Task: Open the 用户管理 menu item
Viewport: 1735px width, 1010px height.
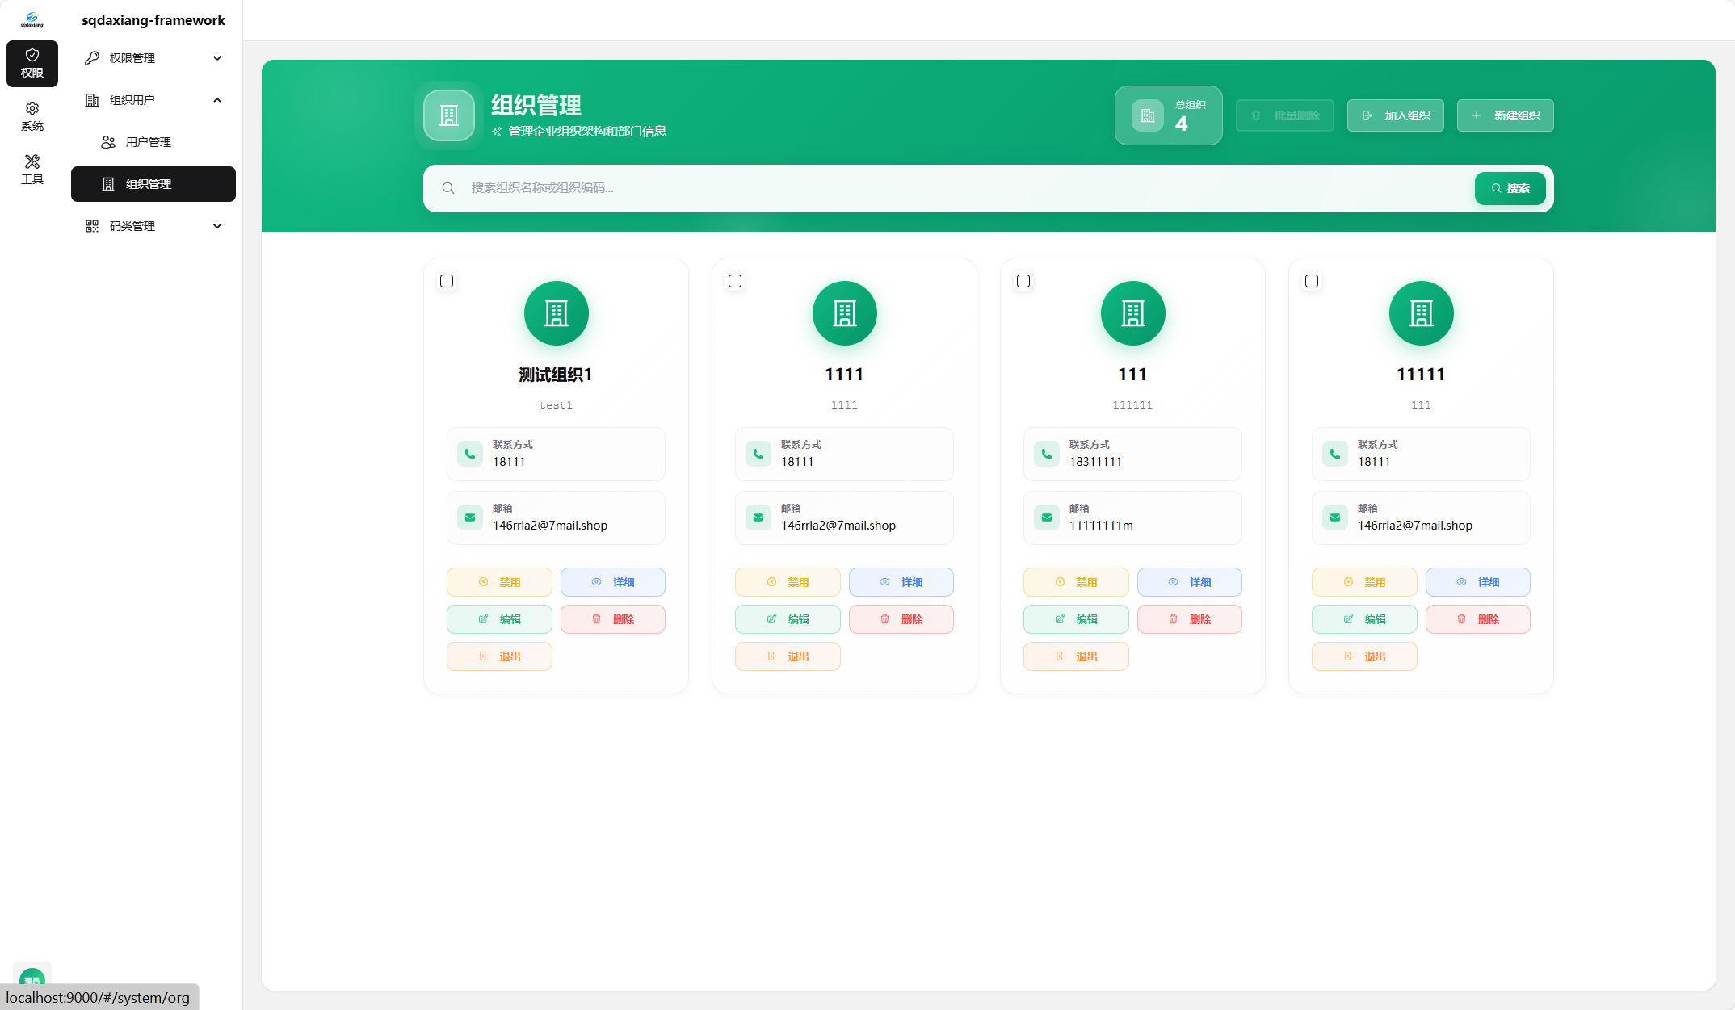Action: tap(149, 142)
